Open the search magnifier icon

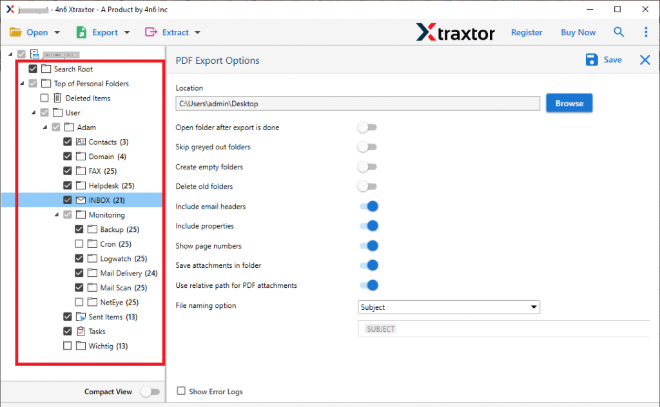click(x=619, y=32)
